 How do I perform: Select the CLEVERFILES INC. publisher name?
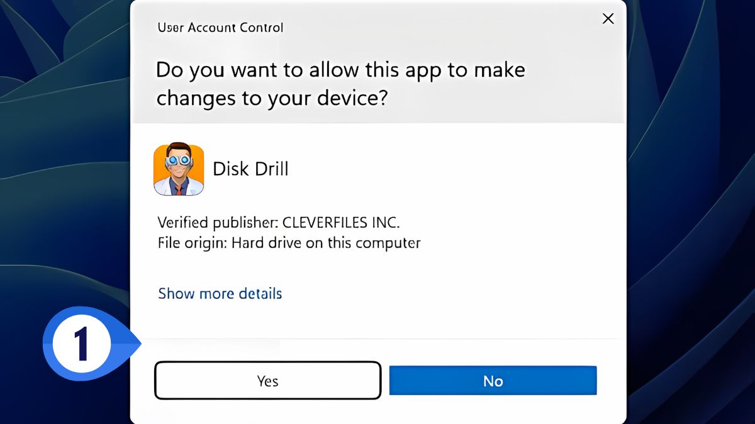coord(341,222)
